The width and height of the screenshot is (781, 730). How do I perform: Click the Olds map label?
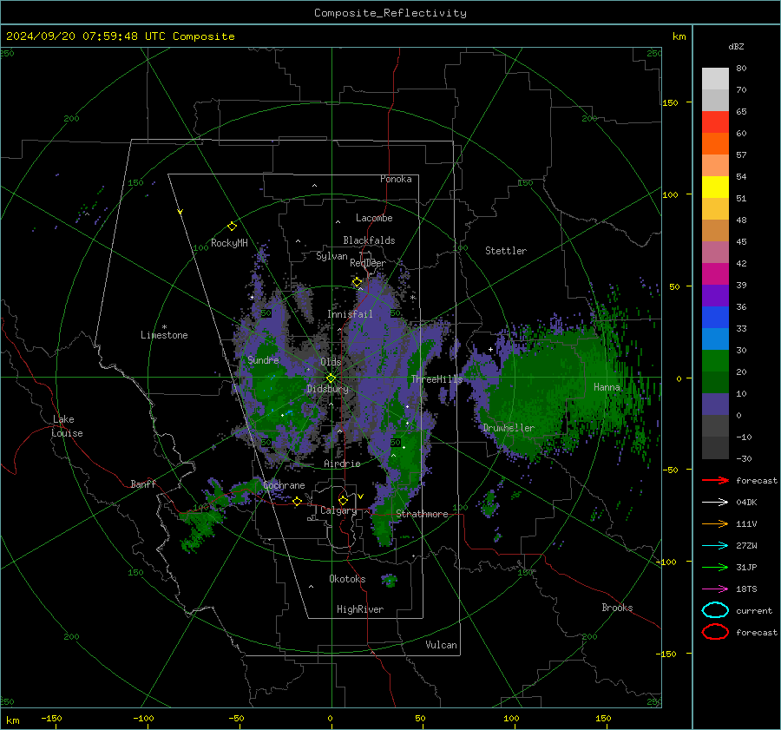(x=331, y=362)
